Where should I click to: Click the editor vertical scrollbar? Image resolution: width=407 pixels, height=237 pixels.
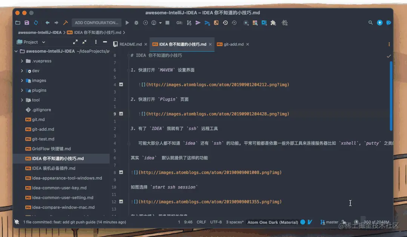[391, 96]
